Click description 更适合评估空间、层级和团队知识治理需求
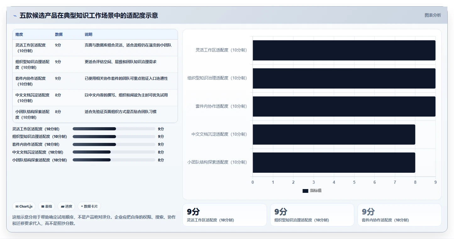The image size is (454, 239). [120, 62]
